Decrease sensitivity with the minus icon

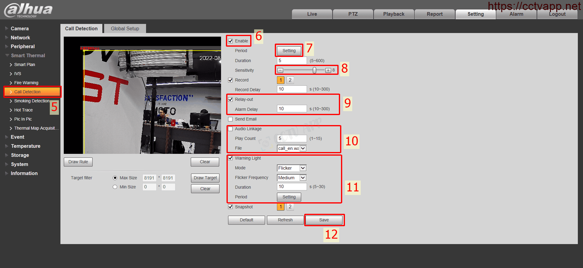pos(280,70)
